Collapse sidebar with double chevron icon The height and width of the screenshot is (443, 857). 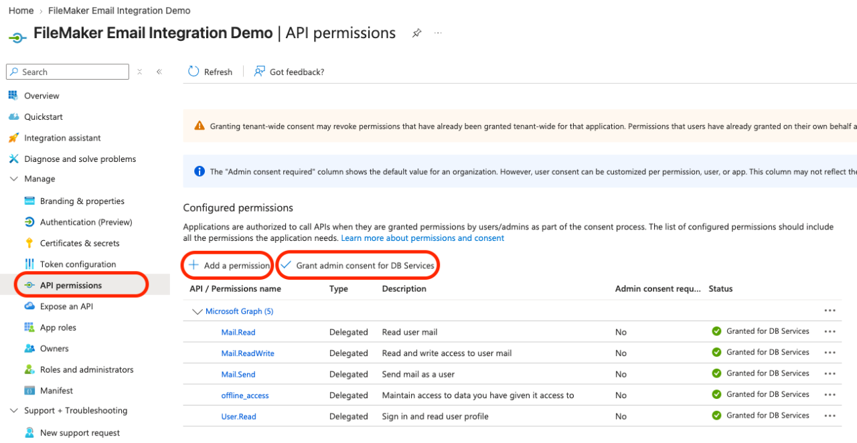coord(159,72)
